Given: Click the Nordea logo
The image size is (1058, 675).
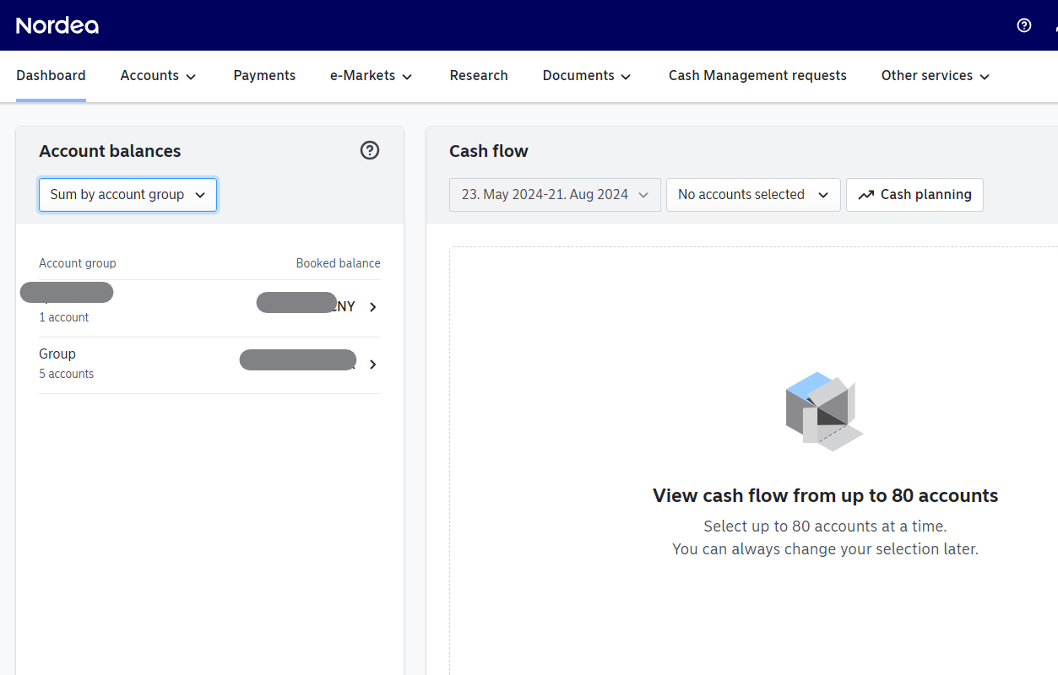Looking at the screenshot, I should (x=57, y=25).
